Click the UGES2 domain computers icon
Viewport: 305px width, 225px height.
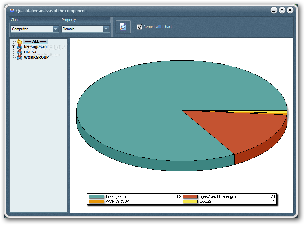[20, 52]
